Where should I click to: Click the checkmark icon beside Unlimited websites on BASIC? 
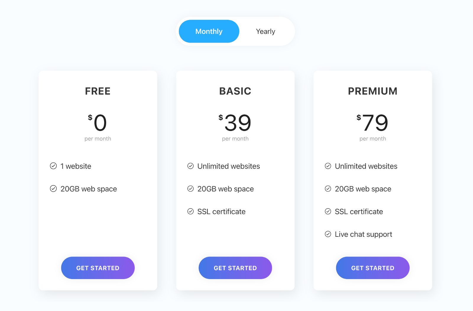[x=191, y=166]
